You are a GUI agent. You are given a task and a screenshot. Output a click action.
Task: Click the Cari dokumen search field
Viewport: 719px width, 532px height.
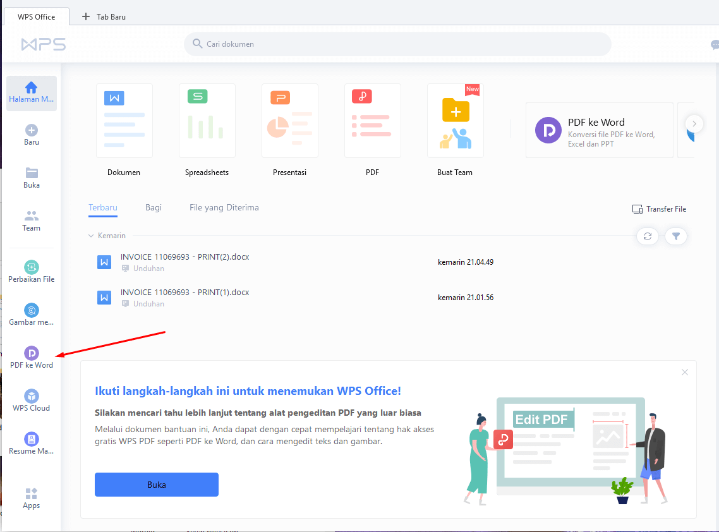click(x=397, y=44)
